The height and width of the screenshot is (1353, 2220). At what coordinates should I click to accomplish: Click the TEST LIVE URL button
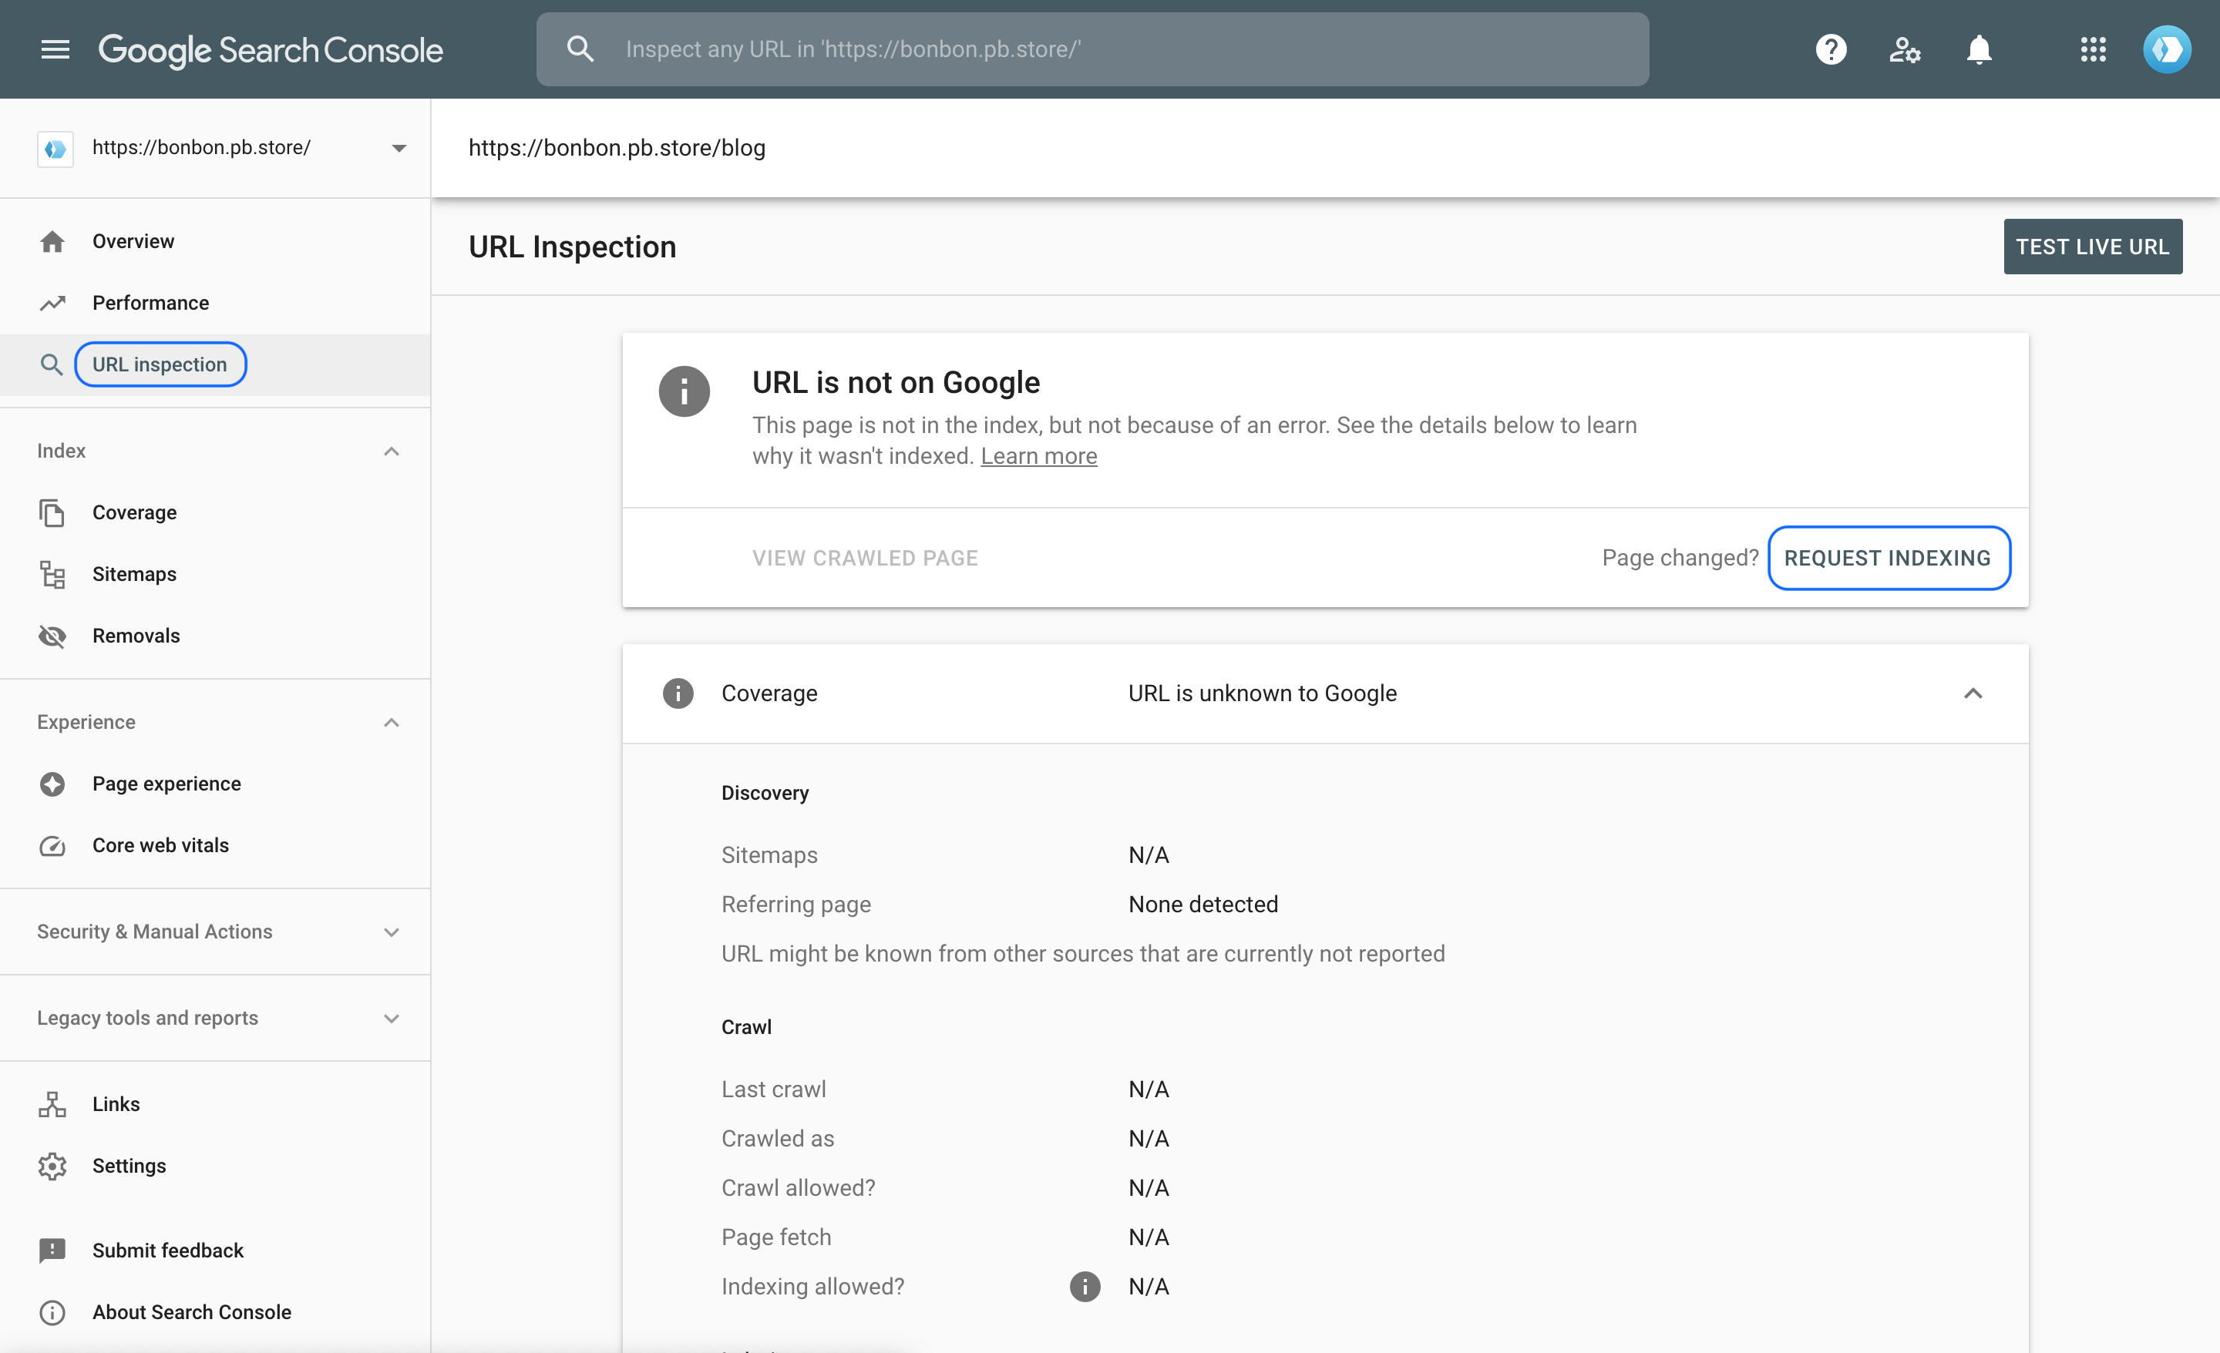(2092, 246)
